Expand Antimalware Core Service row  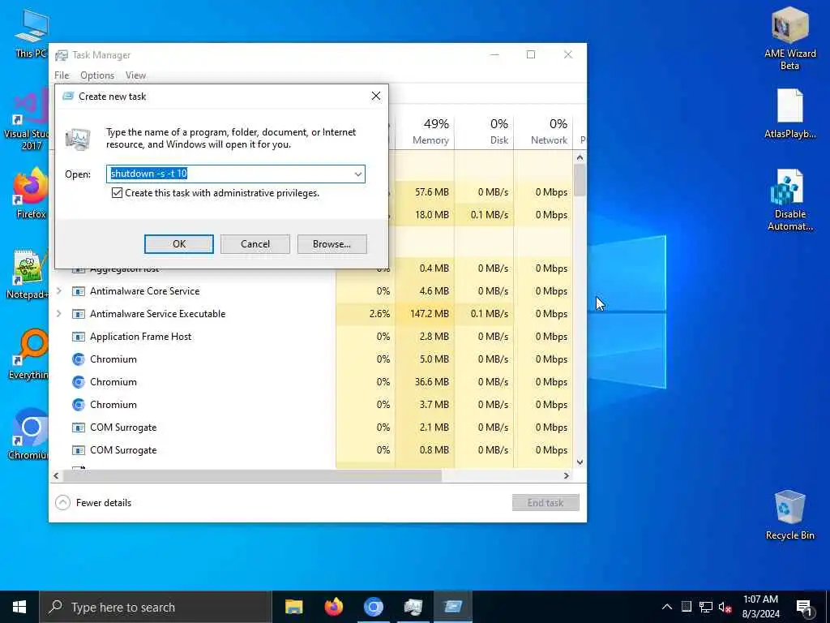click(58, 291)
